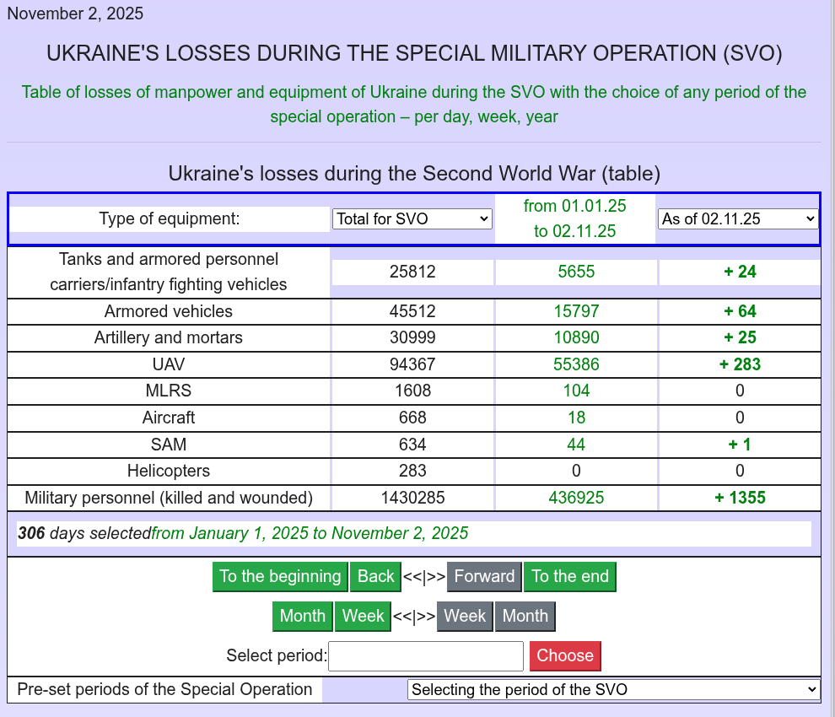Screen dimensions: 835x717
Task: Open the 'As of 02.11.25' date dropdown
Action: click(x=737, y=219)
